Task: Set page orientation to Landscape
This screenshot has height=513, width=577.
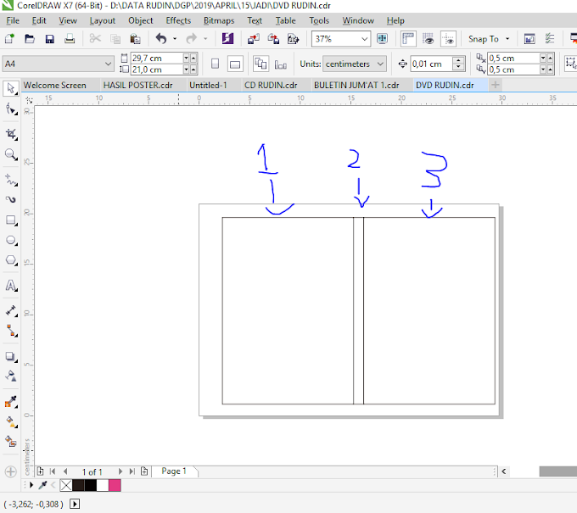Action: coord(235,64)
